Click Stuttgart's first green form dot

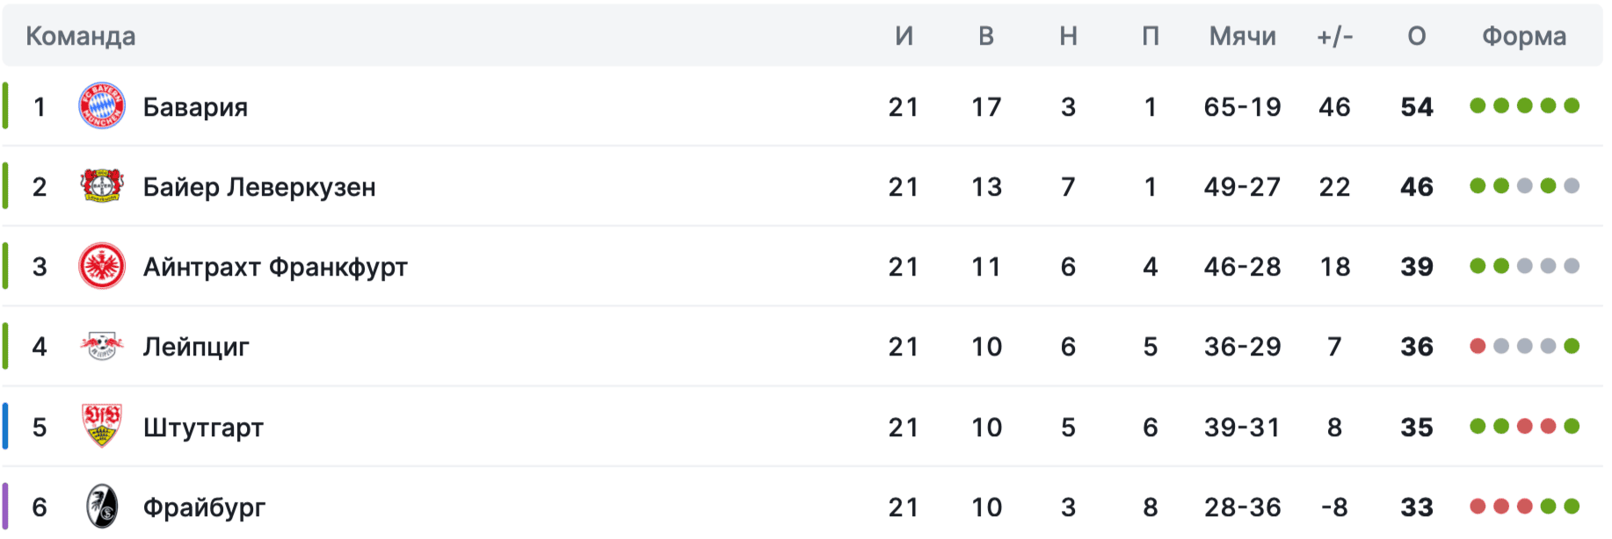(x=1478, y=427)
